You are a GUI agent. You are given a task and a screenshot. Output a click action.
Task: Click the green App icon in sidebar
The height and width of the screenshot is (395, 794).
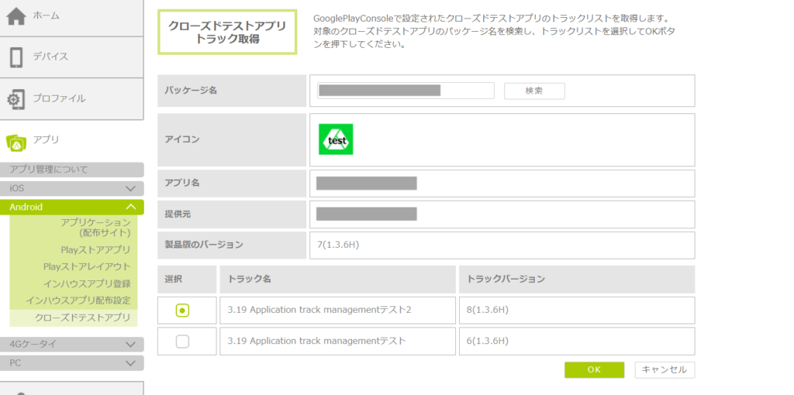(16, 141)
